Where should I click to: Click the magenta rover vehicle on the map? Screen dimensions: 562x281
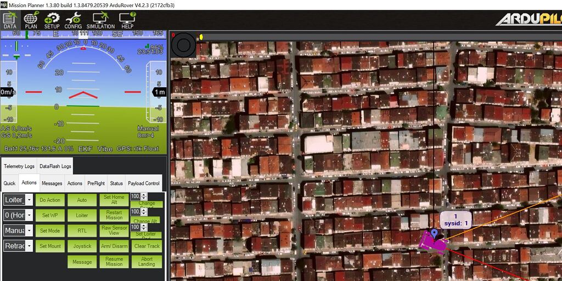click(x=433, y=242)
